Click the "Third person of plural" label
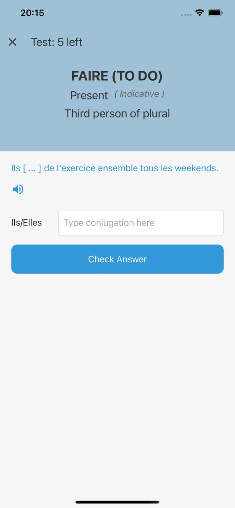Viewport: 235px width, 508px height. 117,114
